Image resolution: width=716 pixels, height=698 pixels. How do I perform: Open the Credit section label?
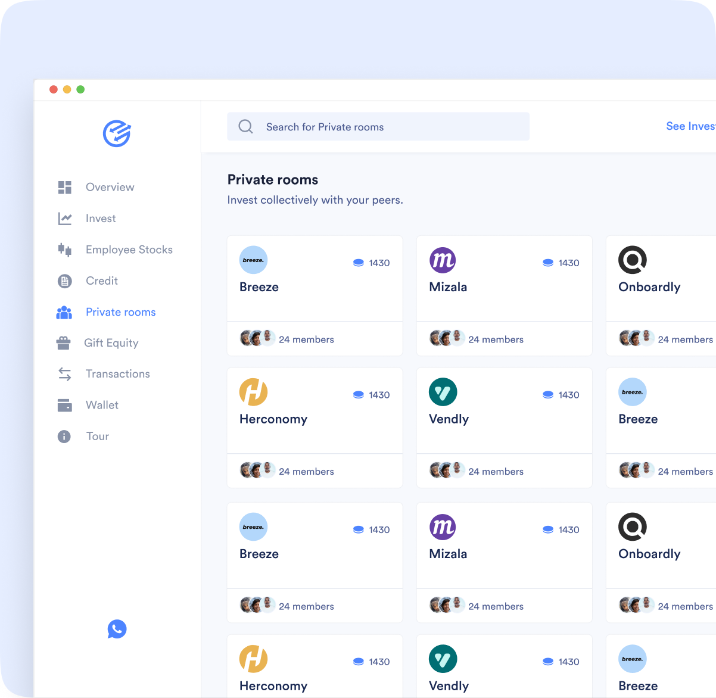[x=102, y=281]
